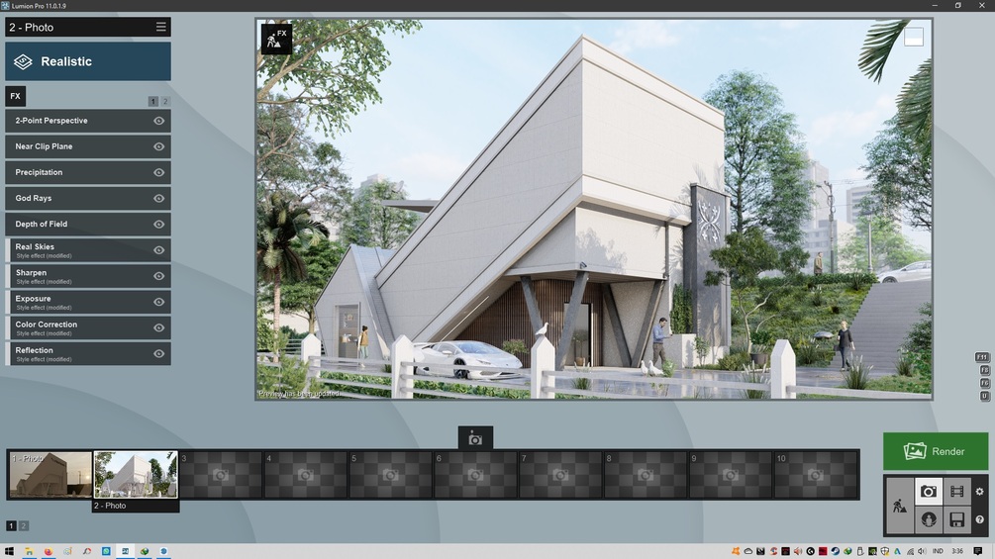Switch to photo set page 2
This screenshot has height=559, width=995.
[24, 525]
